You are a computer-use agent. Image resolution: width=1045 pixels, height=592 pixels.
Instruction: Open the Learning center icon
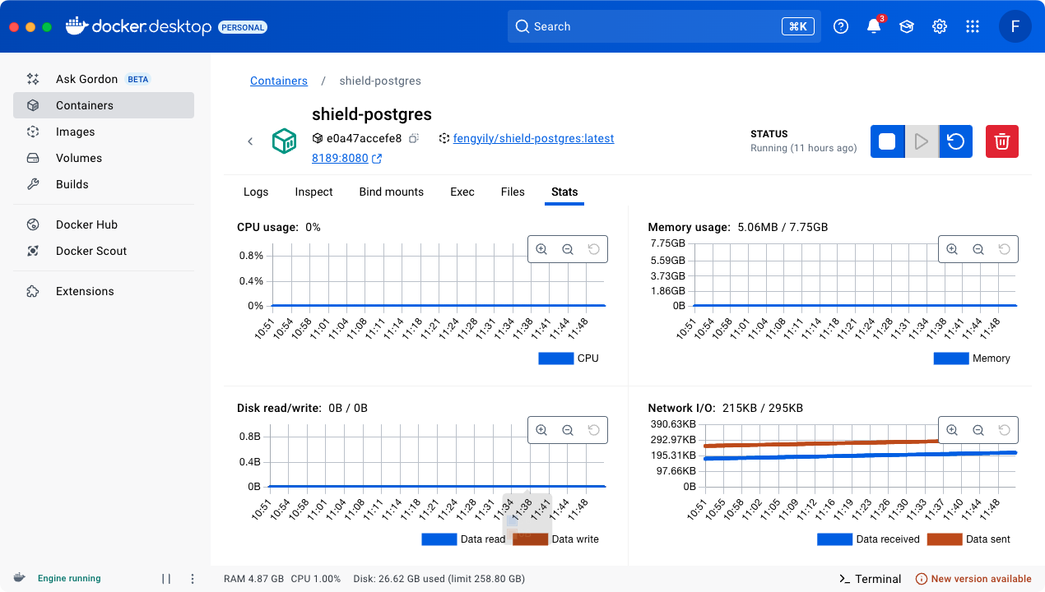pyautogui.click(x=907, y=26)
